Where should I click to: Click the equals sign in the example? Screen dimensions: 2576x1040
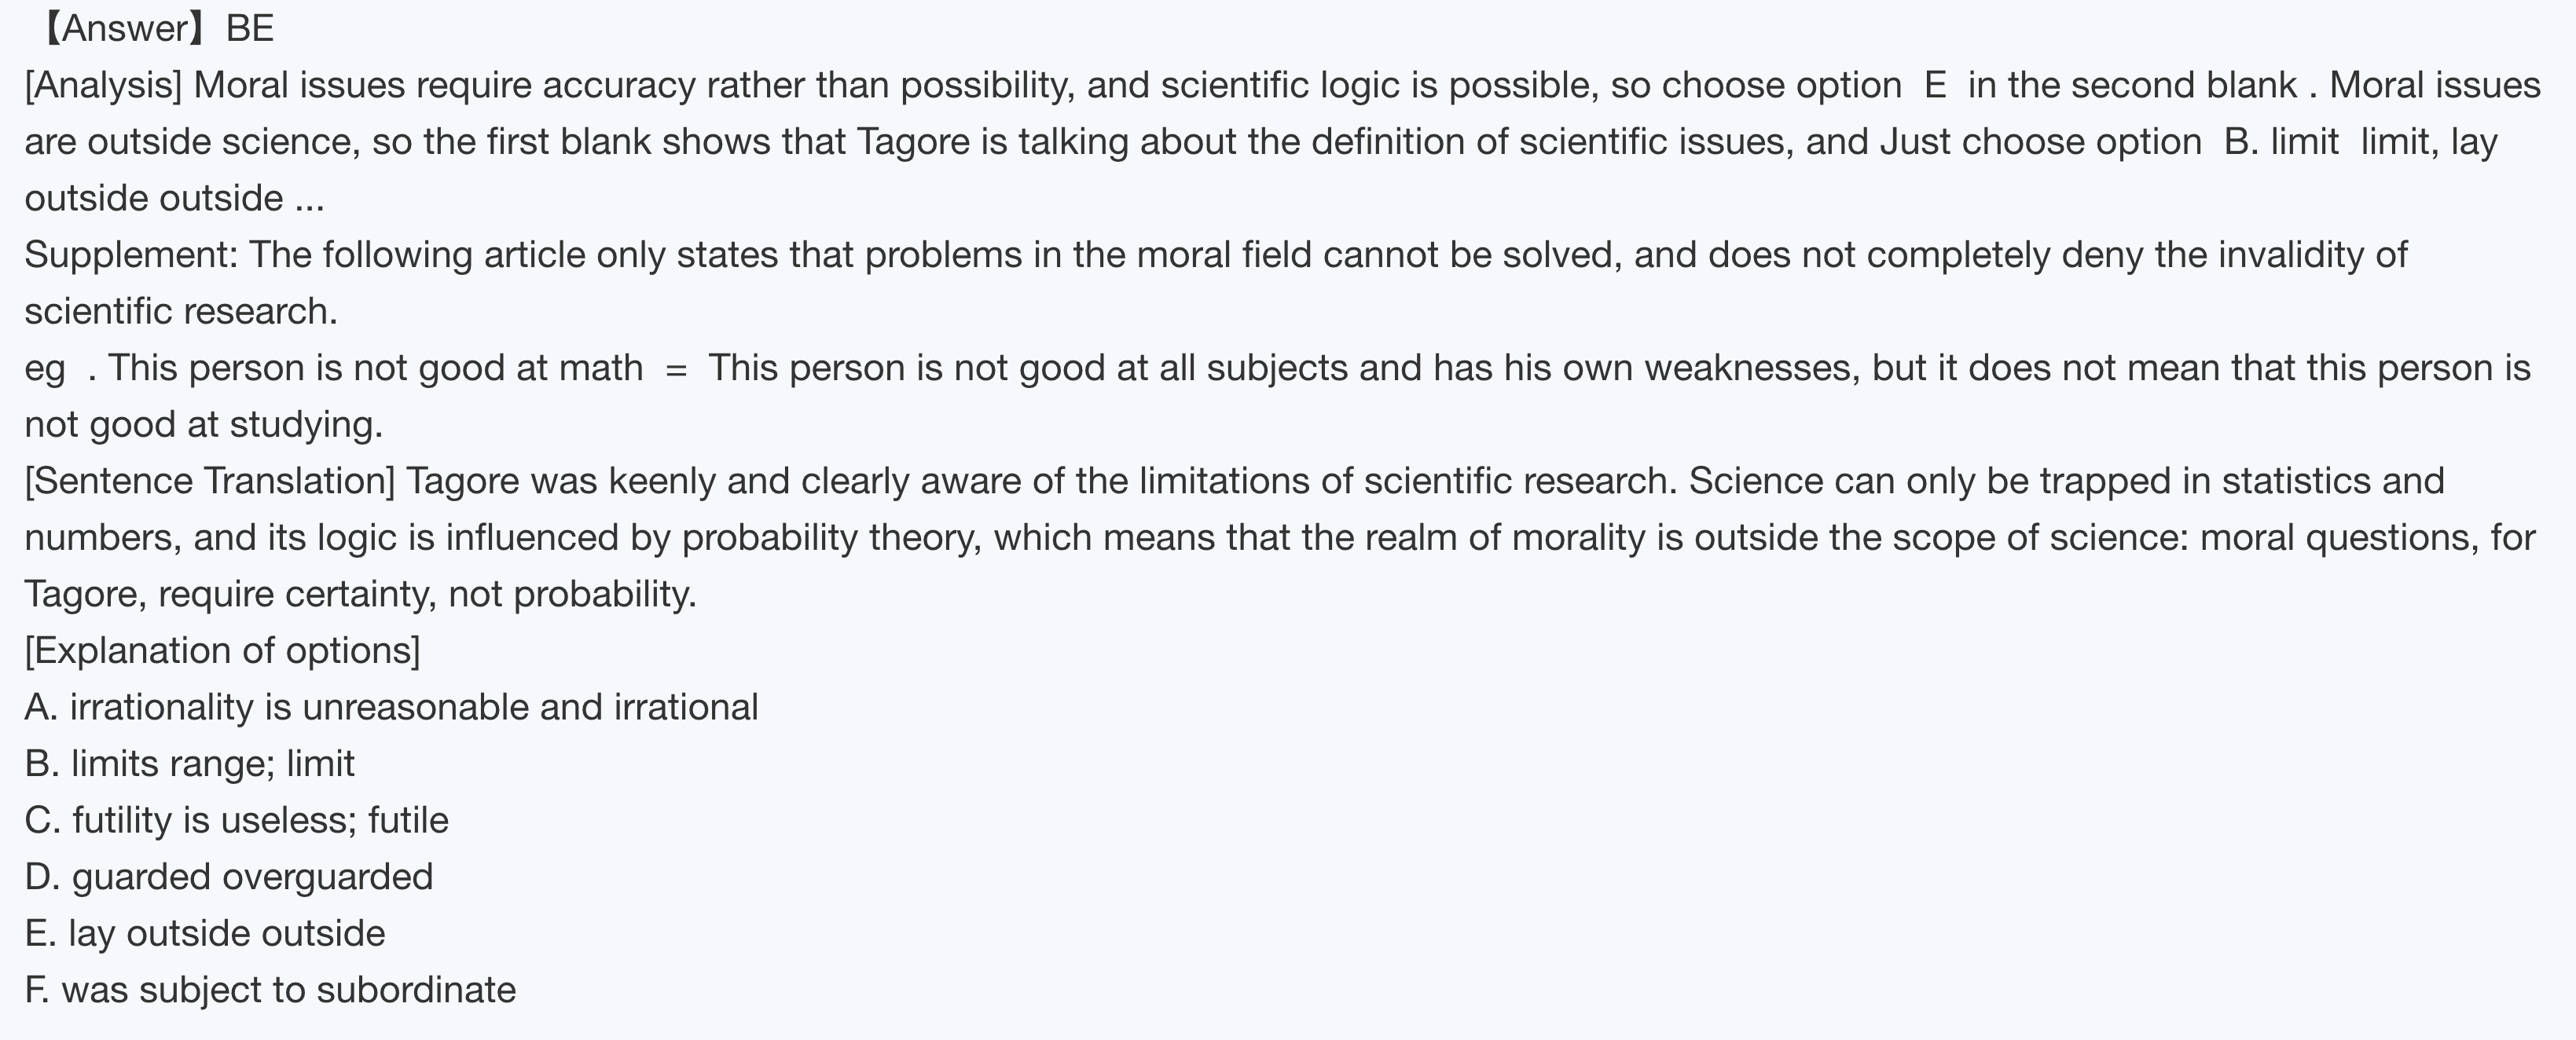tap(676, 369)
